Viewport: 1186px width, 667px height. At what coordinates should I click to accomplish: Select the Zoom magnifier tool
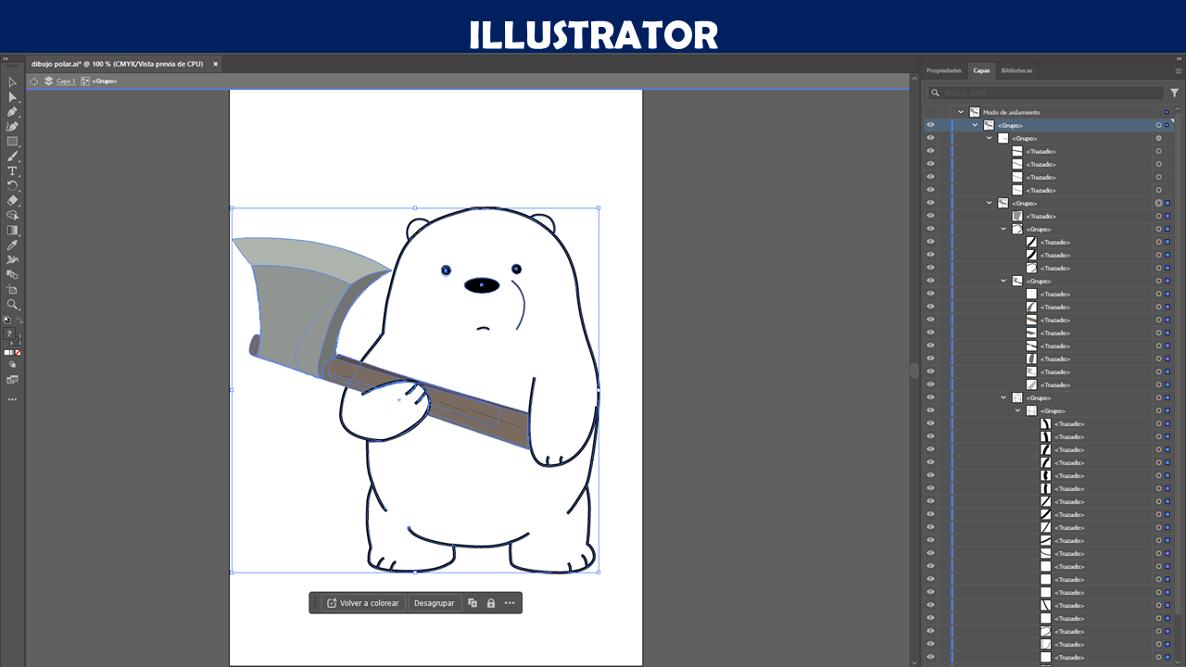click(x=12, y=305)
